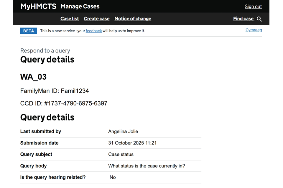Image resolution: width=283 pixels, height=188 pixels.
Task: Click the BETA phase tag
Action: coord(29,31)
